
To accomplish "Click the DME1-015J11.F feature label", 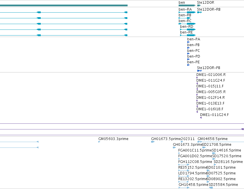I will click(x=210, y=86).
